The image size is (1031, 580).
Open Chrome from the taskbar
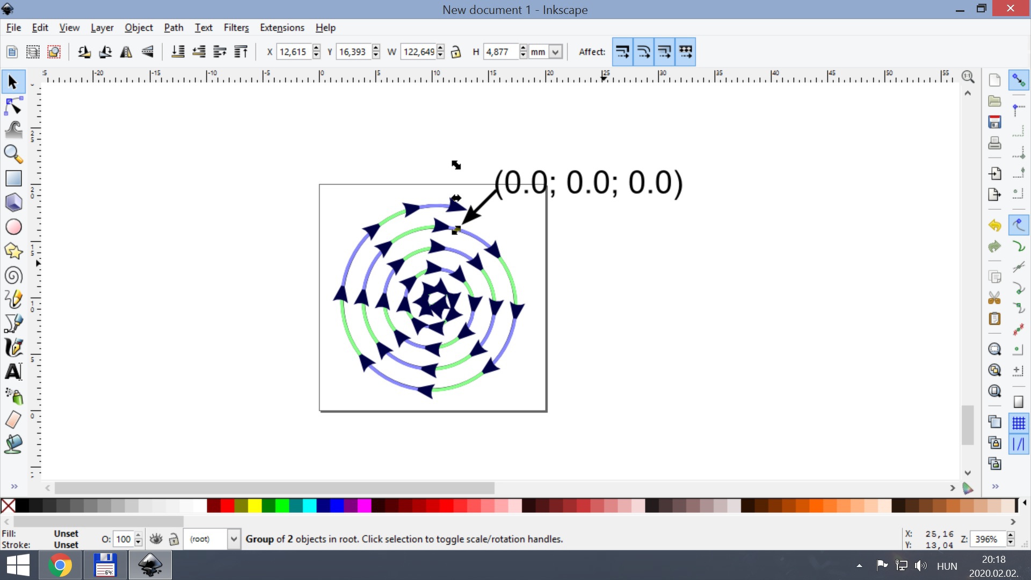tap(60, 565)
